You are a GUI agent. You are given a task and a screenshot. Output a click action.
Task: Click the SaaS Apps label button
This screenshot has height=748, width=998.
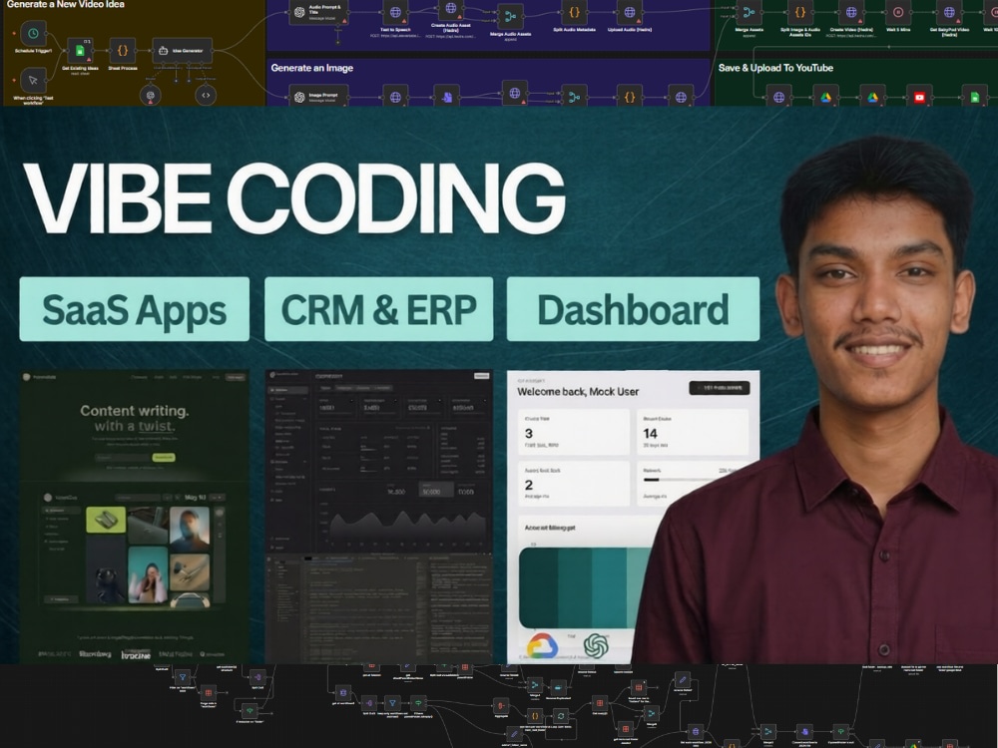point(135,309)
